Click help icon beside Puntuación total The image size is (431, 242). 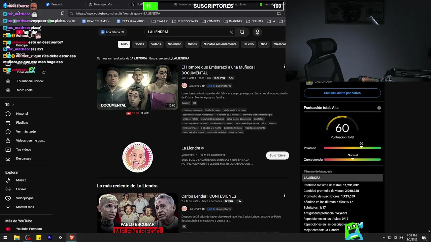(x=379, y=108)
